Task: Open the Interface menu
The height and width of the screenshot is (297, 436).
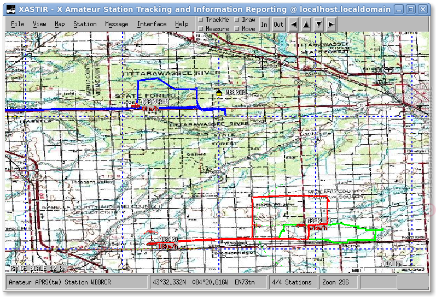Action: 152,24
